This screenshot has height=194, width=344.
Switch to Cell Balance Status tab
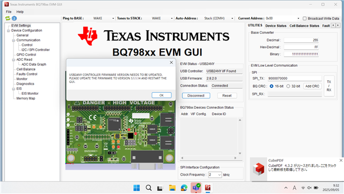pos(304,26)
